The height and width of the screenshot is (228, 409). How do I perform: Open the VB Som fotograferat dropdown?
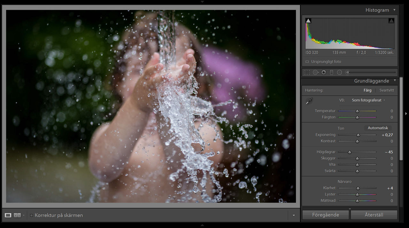[x=368, y=100]
